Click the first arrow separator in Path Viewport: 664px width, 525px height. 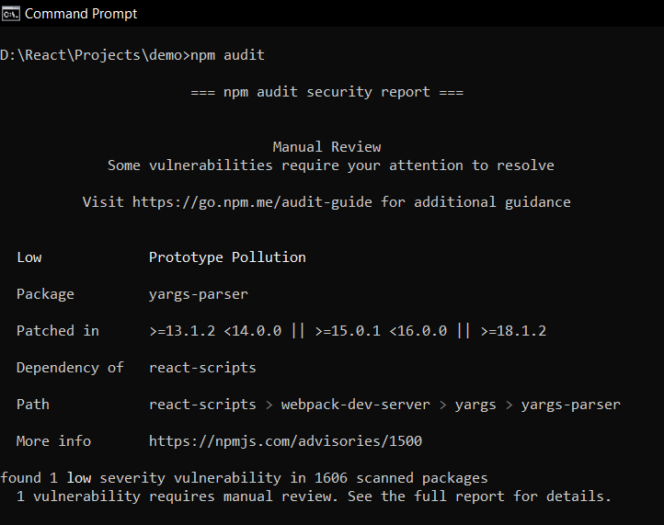[x=269, y=405]
